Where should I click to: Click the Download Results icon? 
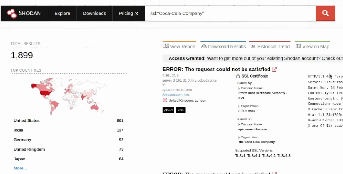click(x=203, y=46)
